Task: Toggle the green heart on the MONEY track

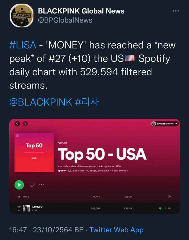Action: pyautogui.click(x=160, y=208)
